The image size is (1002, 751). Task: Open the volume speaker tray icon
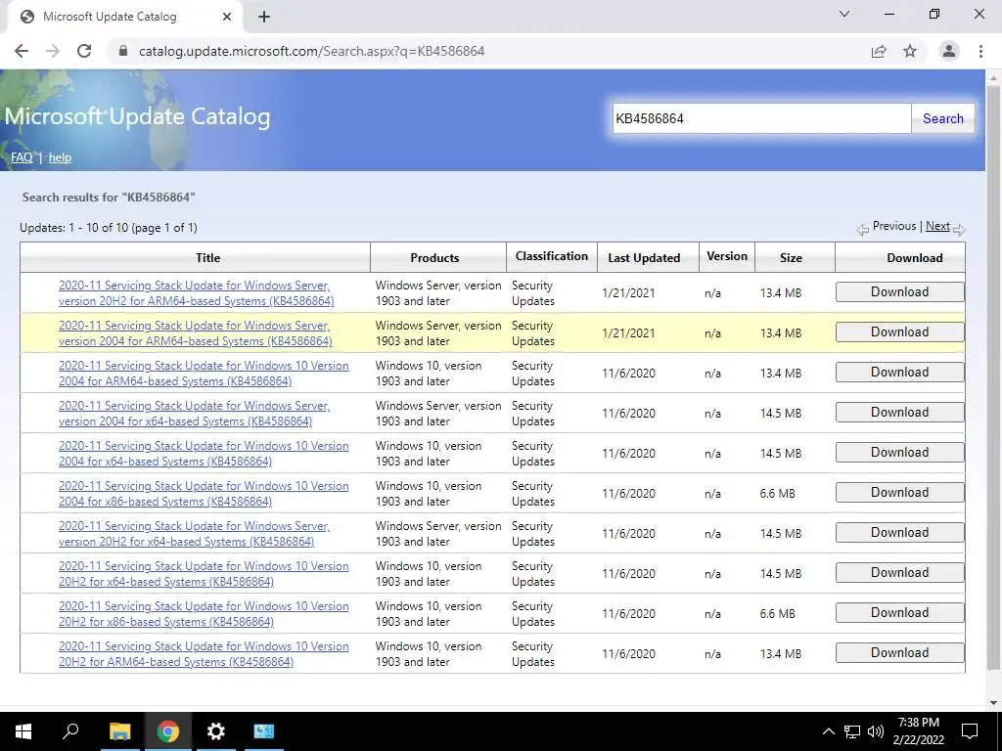pos(876,731)
